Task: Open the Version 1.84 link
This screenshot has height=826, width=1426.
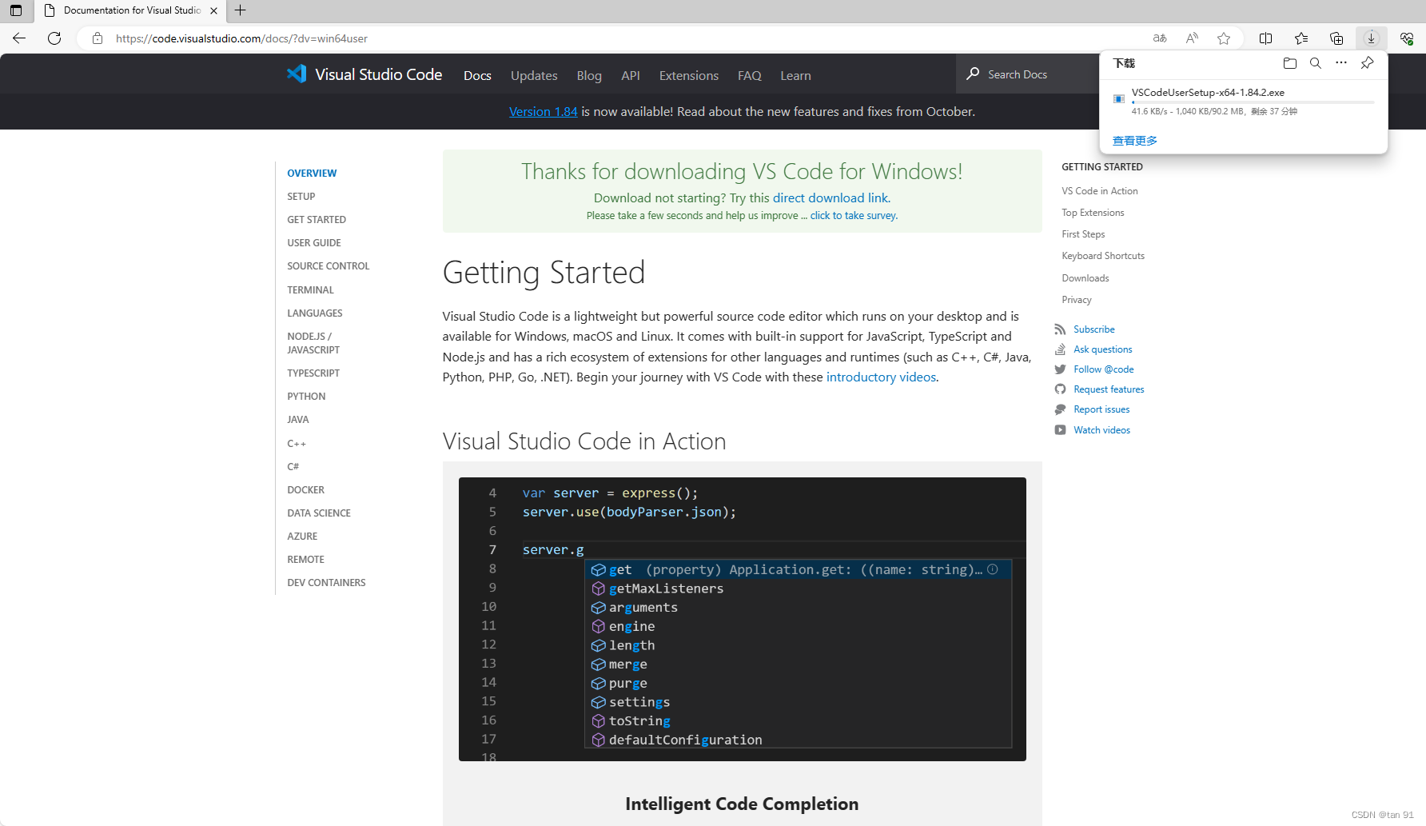Action: tap(544, 112)
